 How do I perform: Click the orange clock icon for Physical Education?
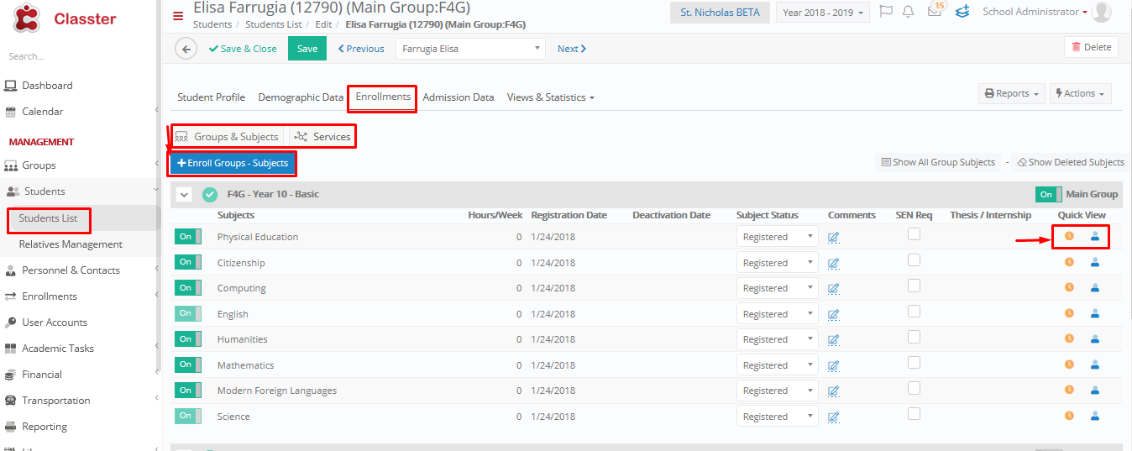tap(1069, 236)
